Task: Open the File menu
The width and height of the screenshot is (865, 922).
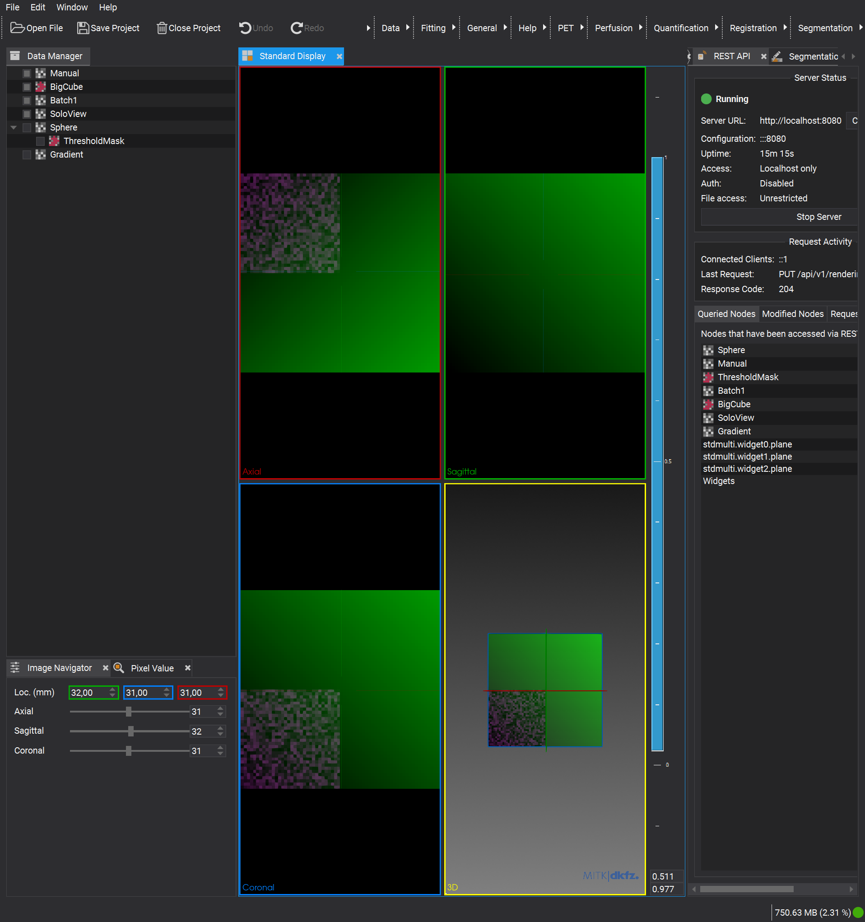Action: 13,7
